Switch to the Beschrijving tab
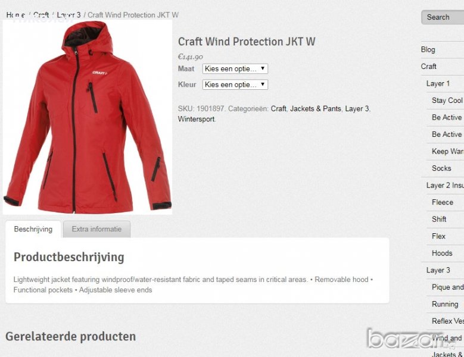This screenshot has height=357, width=464. [x=33, y=229]
